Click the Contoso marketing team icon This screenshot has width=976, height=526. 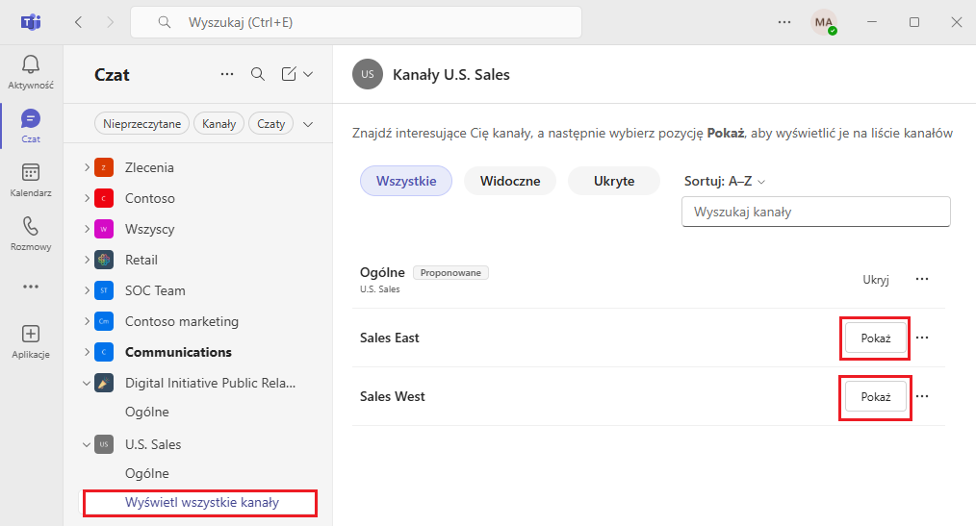click(x=104, y=321)
